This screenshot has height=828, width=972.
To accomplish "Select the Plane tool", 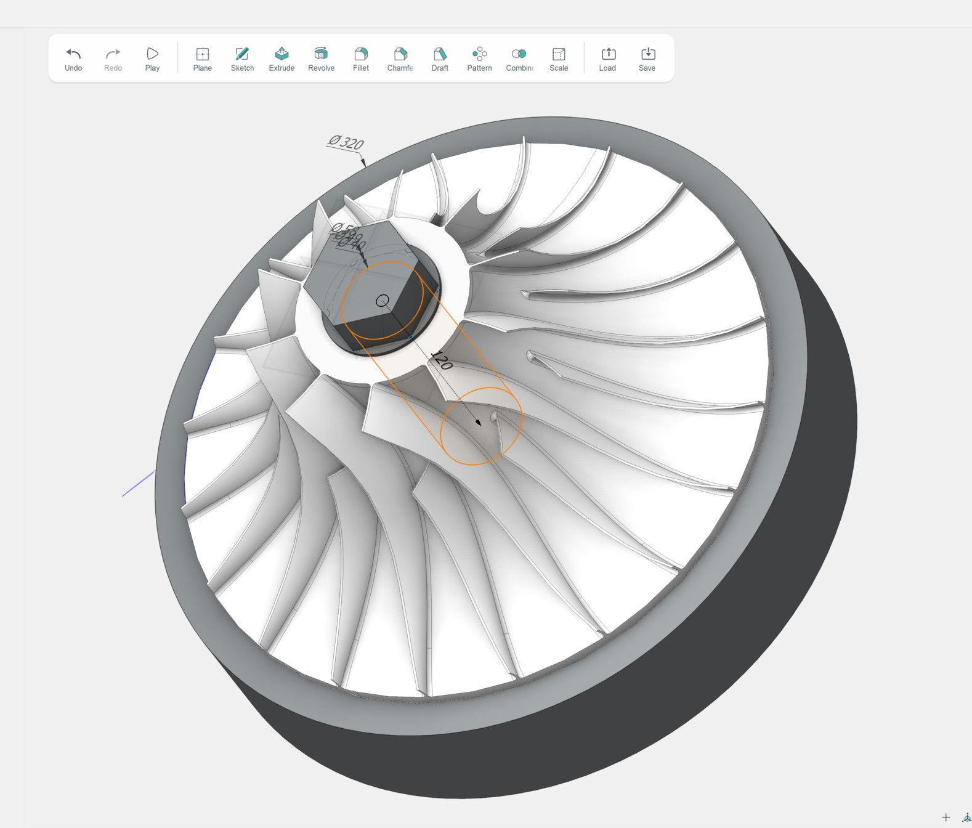I will tap(202, 59).
